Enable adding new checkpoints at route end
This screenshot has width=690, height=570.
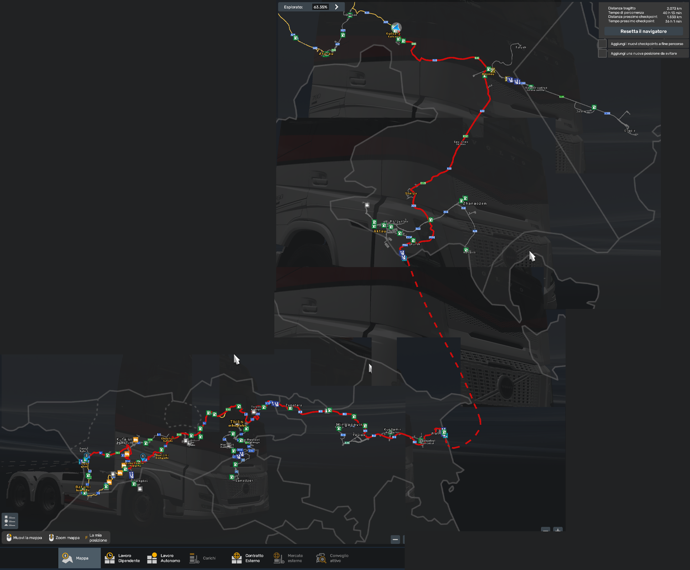tap(602, 44)
